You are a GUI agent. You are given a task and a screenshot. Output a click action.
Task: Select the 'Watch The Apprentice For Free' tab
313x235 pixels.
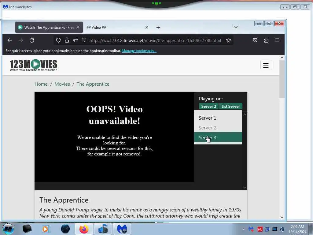point(49,27)
